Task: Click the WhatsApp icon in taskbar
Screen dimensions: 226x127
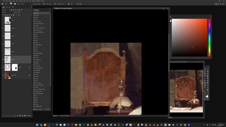Action: point(119,125)
